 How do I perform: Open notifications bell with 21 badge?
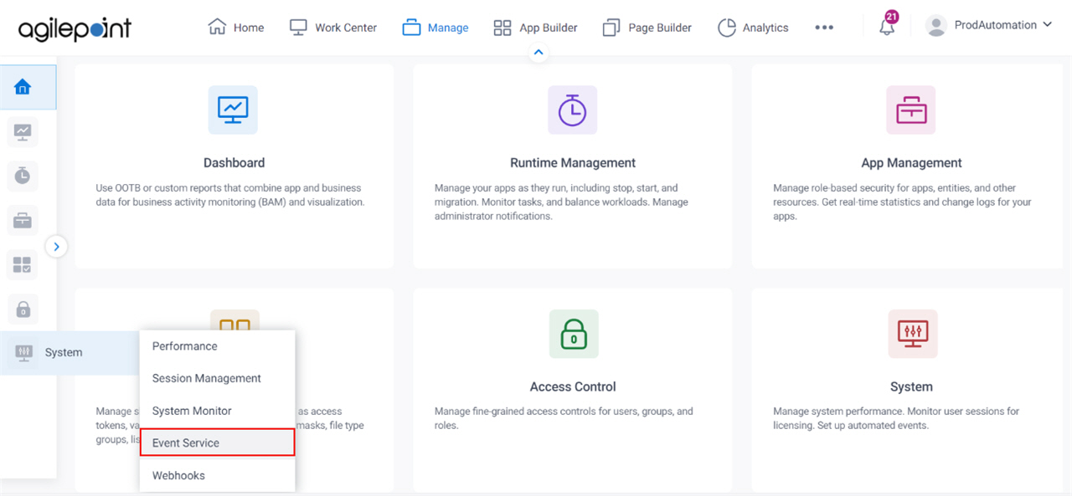pos(887,26)
